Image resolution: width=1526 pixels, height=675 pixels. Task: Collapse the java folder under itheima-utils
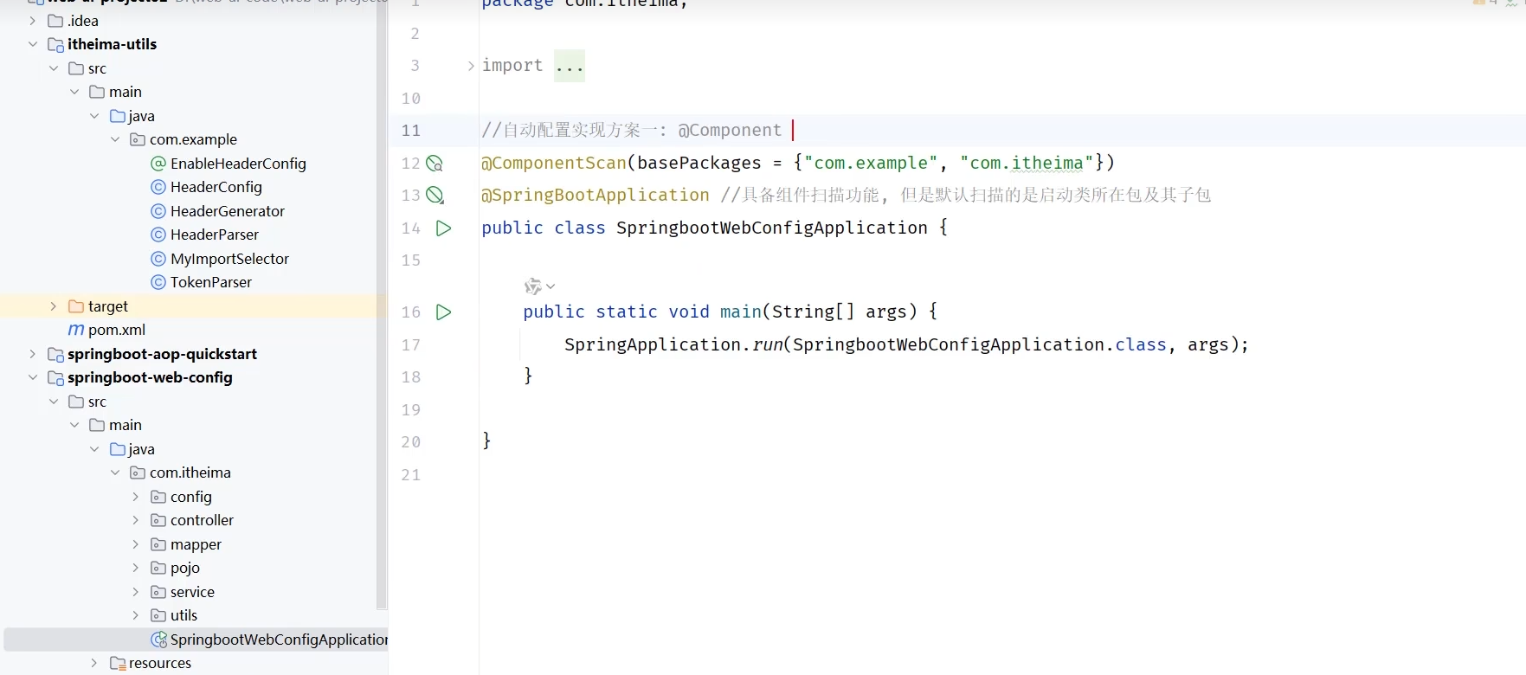click(94, 116)
